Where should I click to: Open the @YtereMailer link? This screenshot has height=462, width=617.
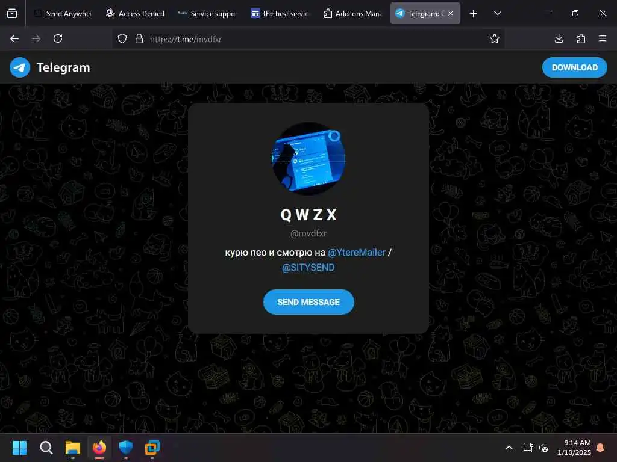[x=357, y=253]
